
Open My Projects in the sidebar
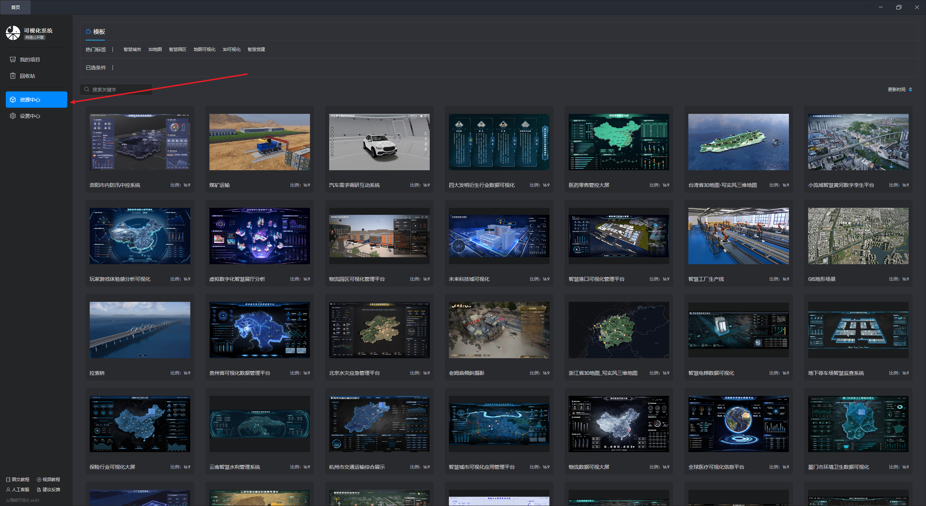point(30,60)
